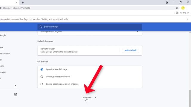Open the Reading list
Viewport: 191px width, 107px height.
coord(182,13)
